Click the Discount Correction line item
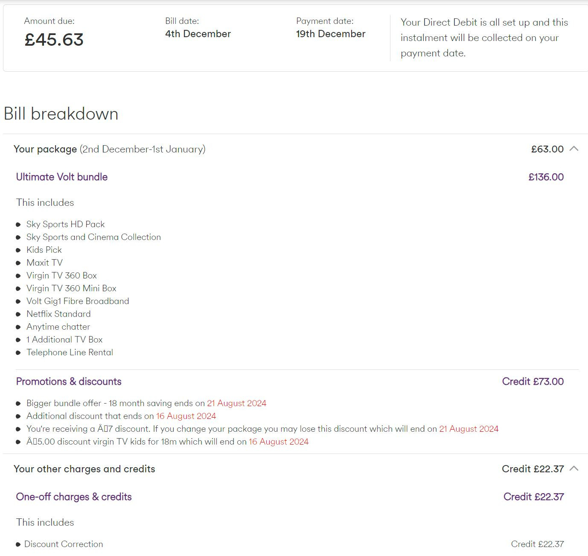588x556 pixels. click(x=64, y=544)
